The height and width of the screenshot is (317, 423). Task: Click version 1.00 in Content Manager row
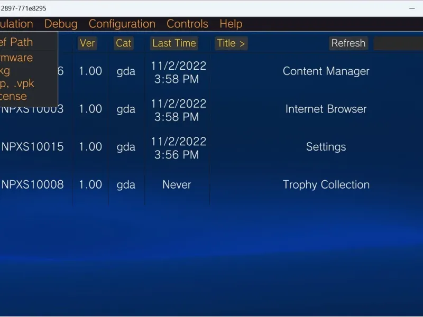tap(90, 71)
